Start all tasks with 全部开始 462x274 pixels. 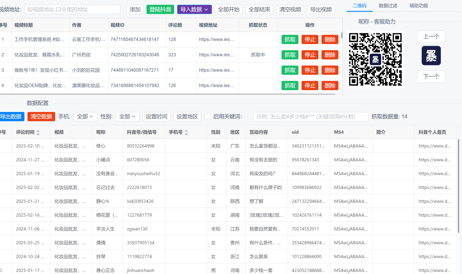[x=228, y=9]
